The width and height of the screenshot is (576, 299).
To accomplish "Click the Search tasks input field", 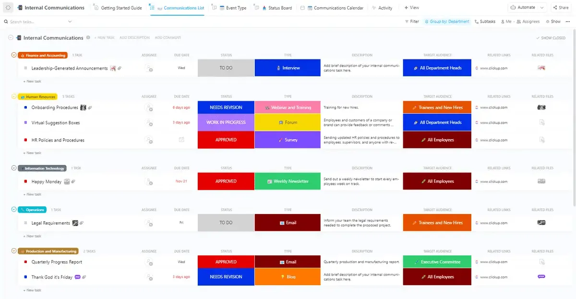I will (37, 22).
